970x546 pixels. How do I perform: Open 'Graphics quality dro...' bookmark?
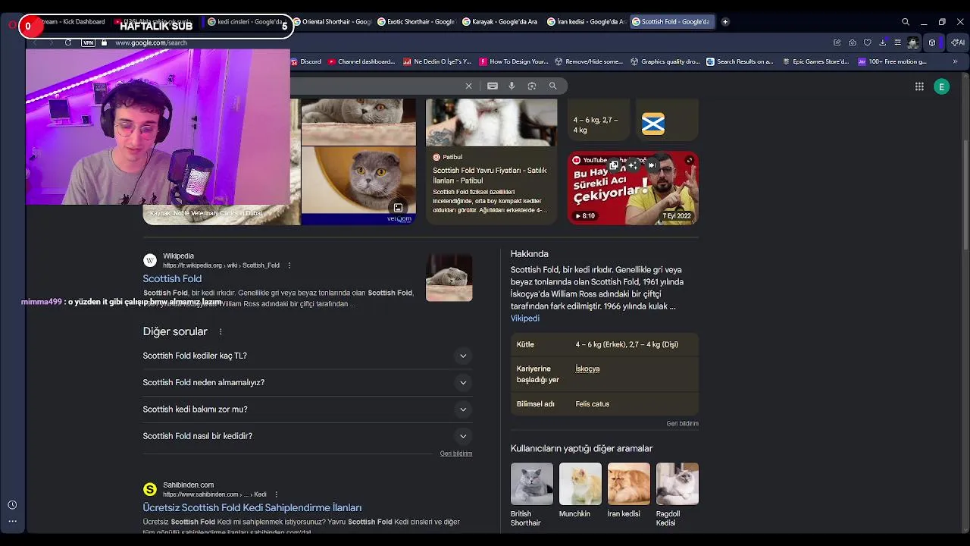[665, 61]
